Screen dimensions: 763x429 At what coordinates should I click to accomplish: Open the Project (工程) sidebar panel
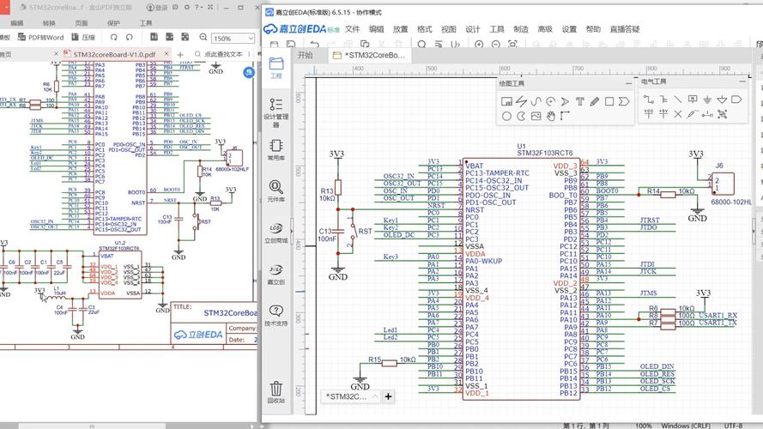point(276,68)
